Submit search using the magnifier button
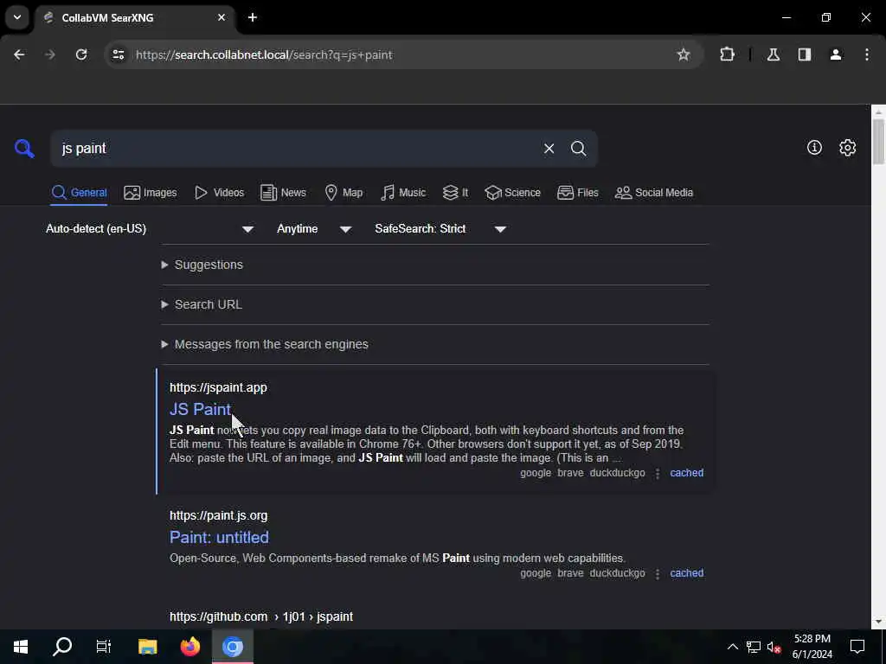Viewport: 886px width, 664px height. tap(578, 149)
